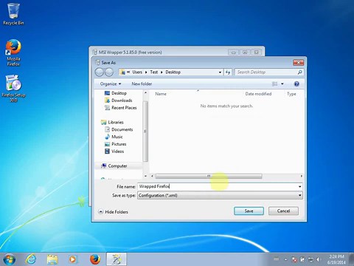This screenshot has width=354, height=266.
Task: Click the horizontal scrollbar thumb in file list
Action: click(x=209, y=176)
